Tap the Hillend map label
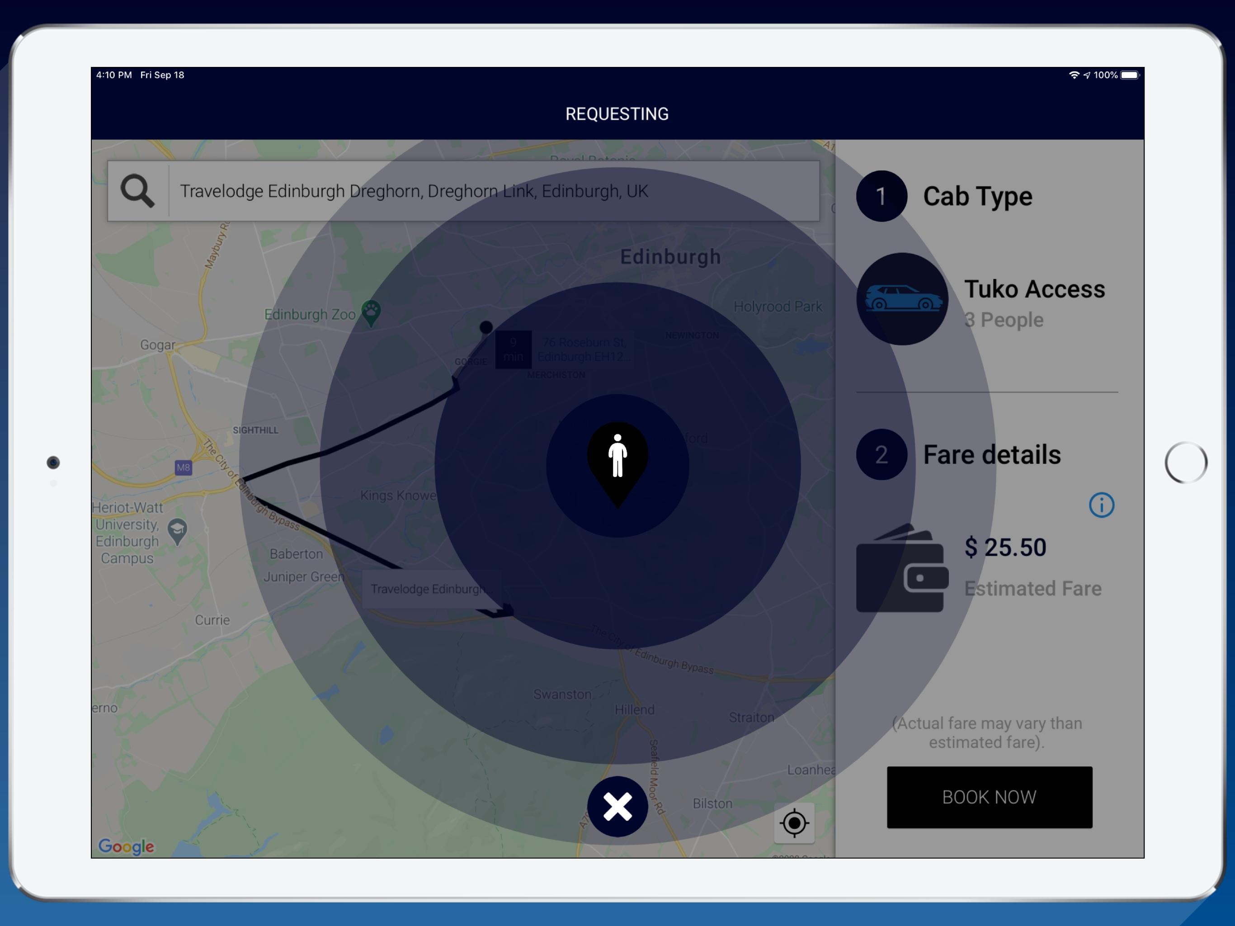The width and height of the screenshot is (1235, 926). (634, 709)
